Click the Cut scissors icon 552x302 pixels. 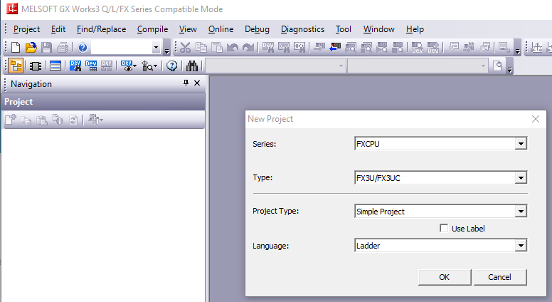[x=185, y=47]
